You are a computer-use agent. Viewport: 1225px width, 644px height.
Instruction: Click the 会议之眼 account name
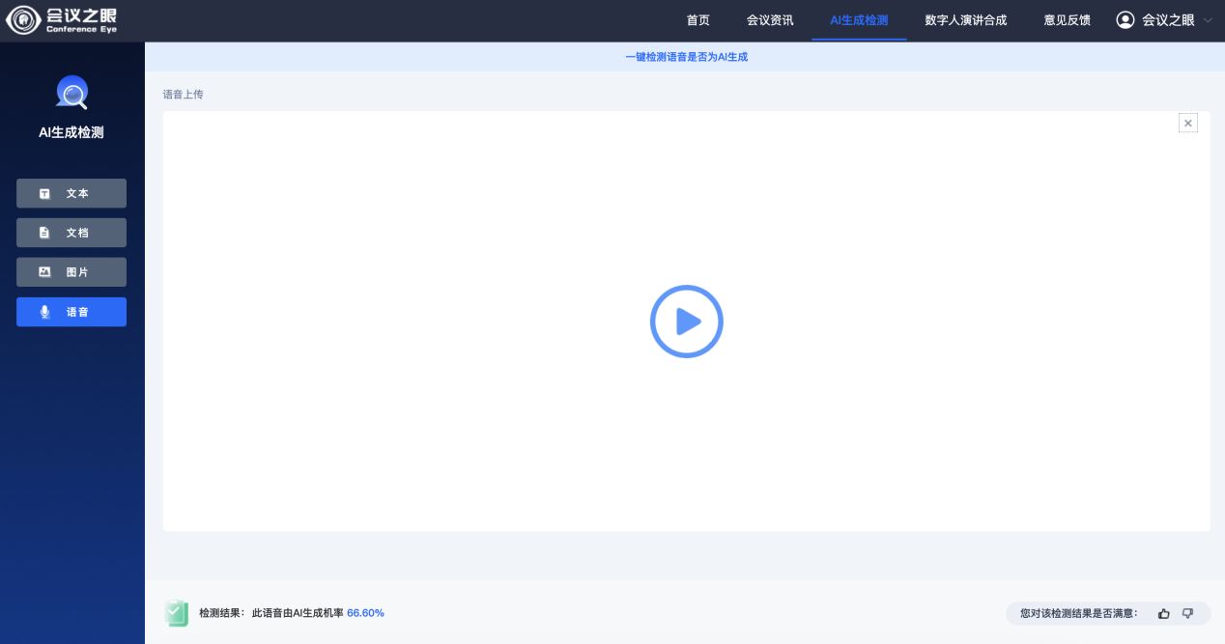[x=1168, y=20]
